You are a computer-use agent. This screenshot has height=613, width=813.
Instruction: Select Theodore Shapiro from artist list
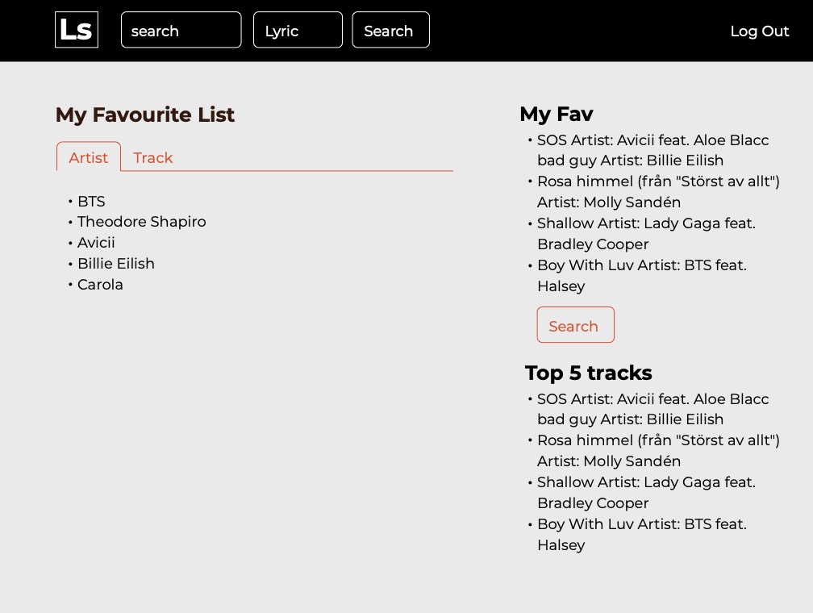tap(142, 222)
